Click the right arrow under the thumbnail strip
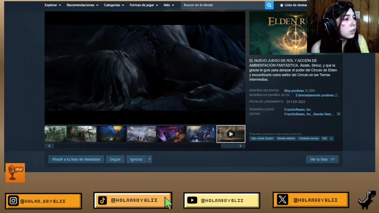This screenshot has width=379, height=213. (x=240, y=146)
